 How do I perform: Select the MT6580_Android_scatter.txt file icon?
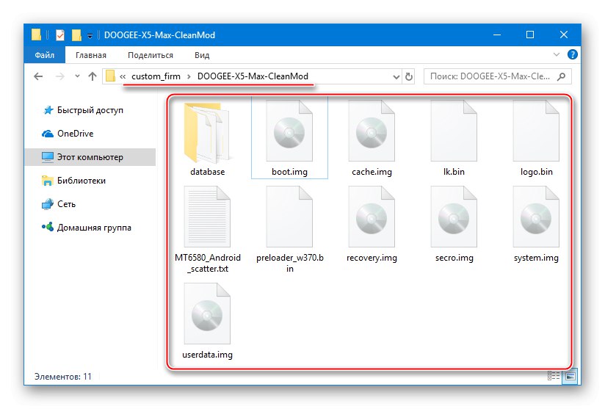tap(207, 217)
